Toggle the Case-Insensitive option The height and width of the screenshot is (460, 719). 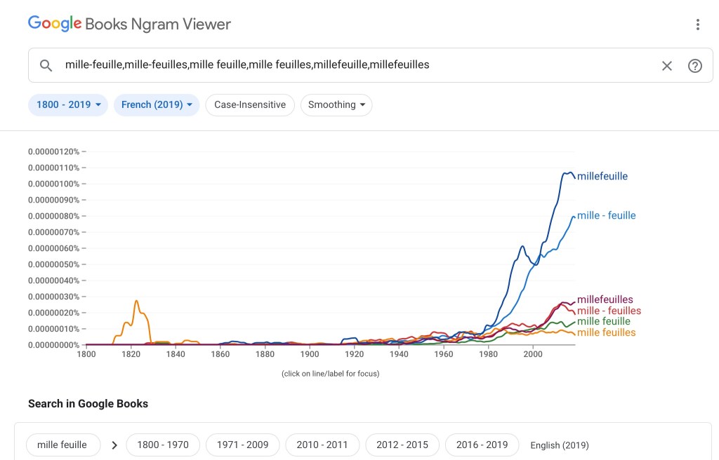tap(250, 104)
